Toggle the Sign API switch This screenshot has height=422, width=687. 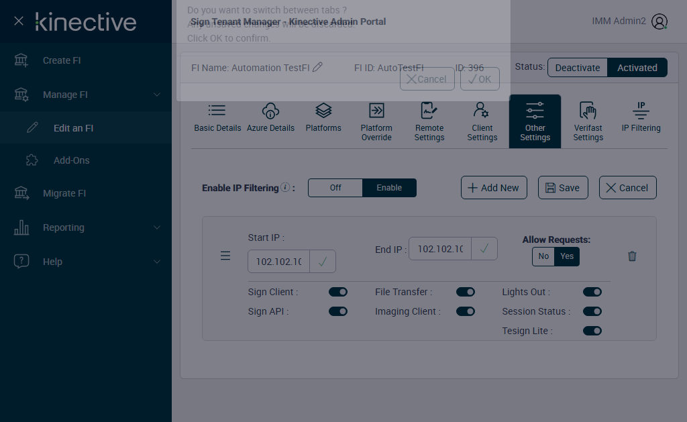click(x=338, y=311)
